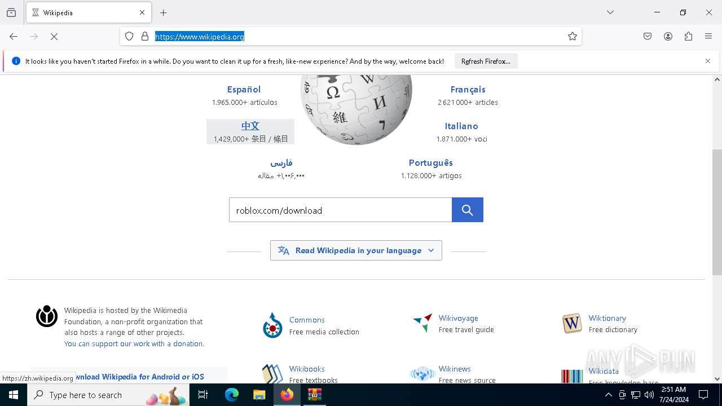
Task: Open Wikivoyage link
Action: pyautogui.click(x=458, y=318)
